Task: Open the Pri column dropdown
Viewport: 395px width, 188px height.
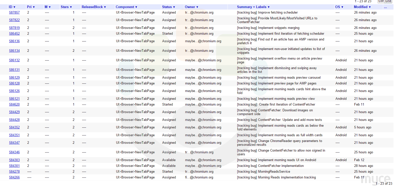Action: tap(31, 7)
